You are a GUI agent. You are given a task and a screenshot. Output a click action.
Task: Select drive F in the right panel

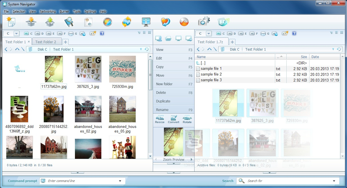[254, 33]
